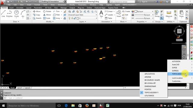Activate the Rotate tool
This screenshot has width=193, height=108.
tap(47, 11)
